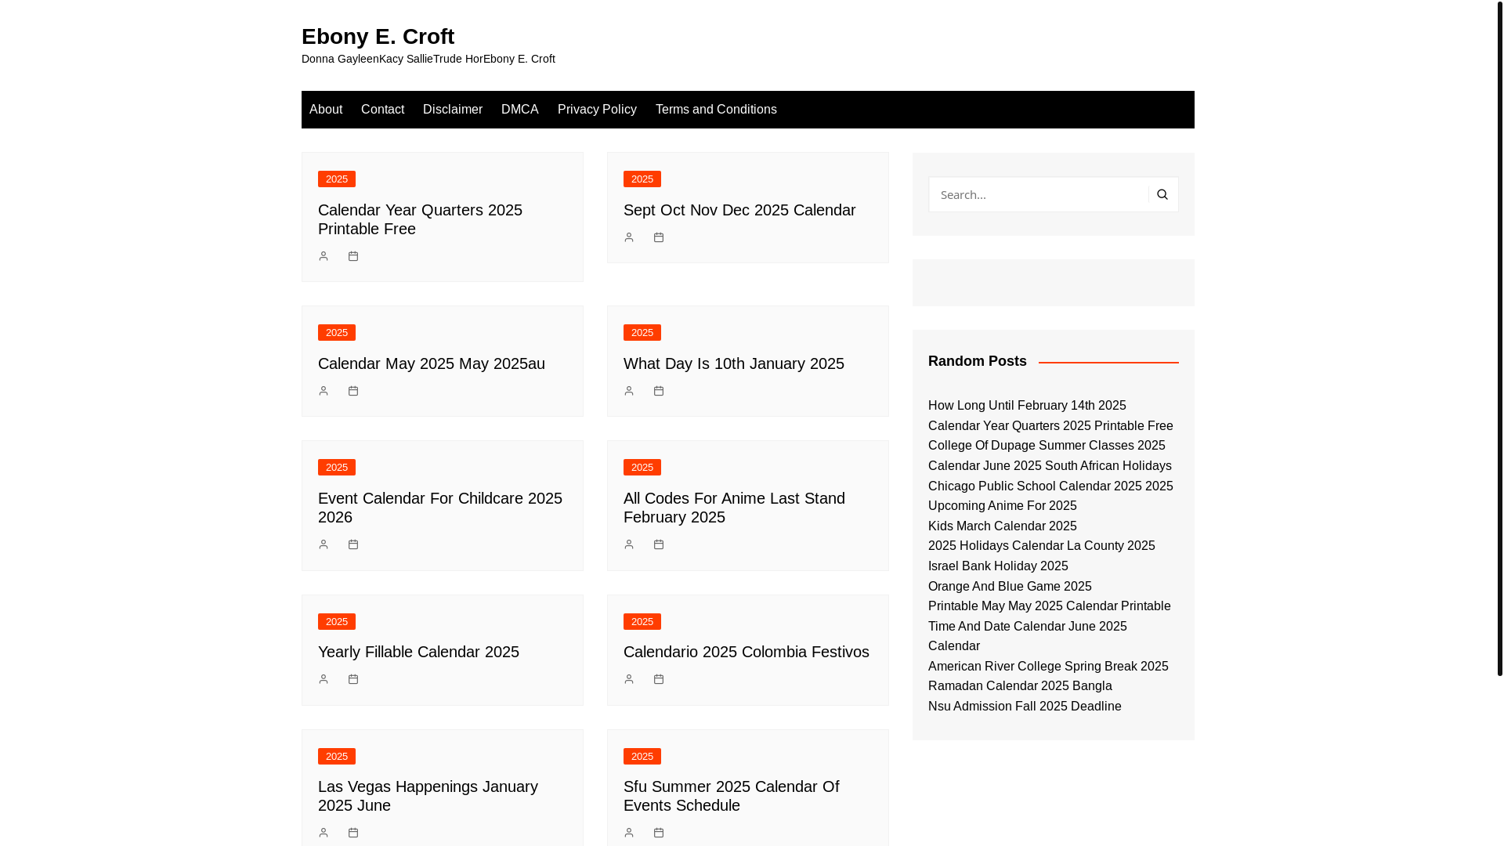Click 2025 tag on Yearly Fillable Calendar card
This screenshot has width=1504, height=846.
337,622
